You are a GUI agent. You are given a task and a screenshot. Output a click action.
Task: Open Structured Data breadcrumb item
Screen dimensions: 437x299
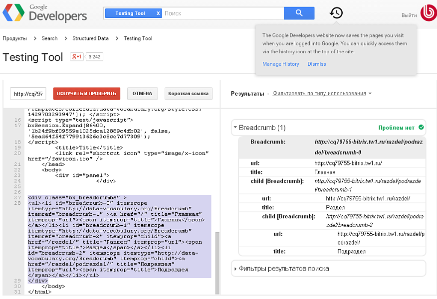click(90, 38)
